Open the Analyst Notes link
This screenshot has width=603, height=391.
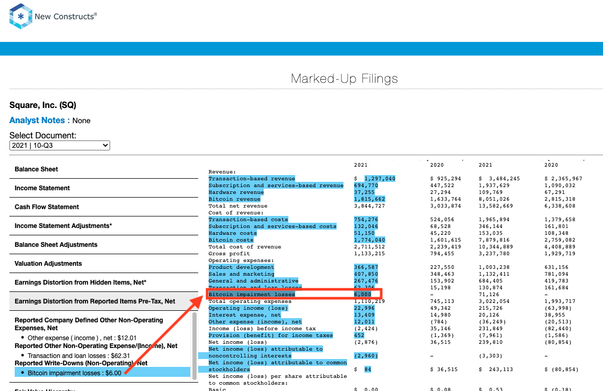(37, 121)
